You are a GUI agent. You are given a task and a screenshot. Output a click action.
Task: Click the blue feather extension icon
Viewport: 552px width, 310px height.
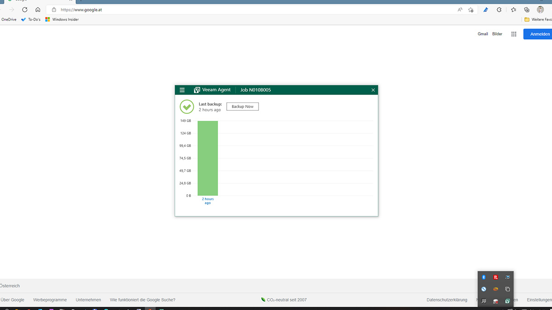click(485, 10)
